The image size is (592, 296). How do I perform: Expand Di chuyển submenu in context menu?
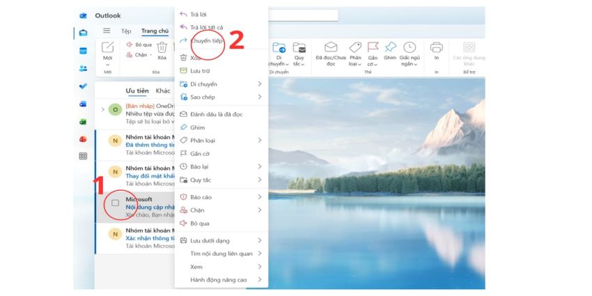tap(221, 84)
